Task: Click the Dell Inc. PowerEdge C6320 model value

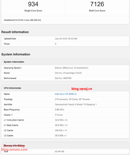Action: 68,73
